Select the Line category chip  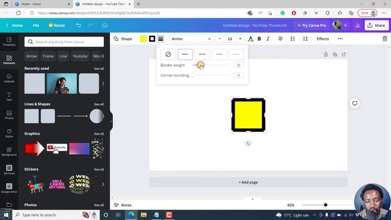[x=64, y=56]
